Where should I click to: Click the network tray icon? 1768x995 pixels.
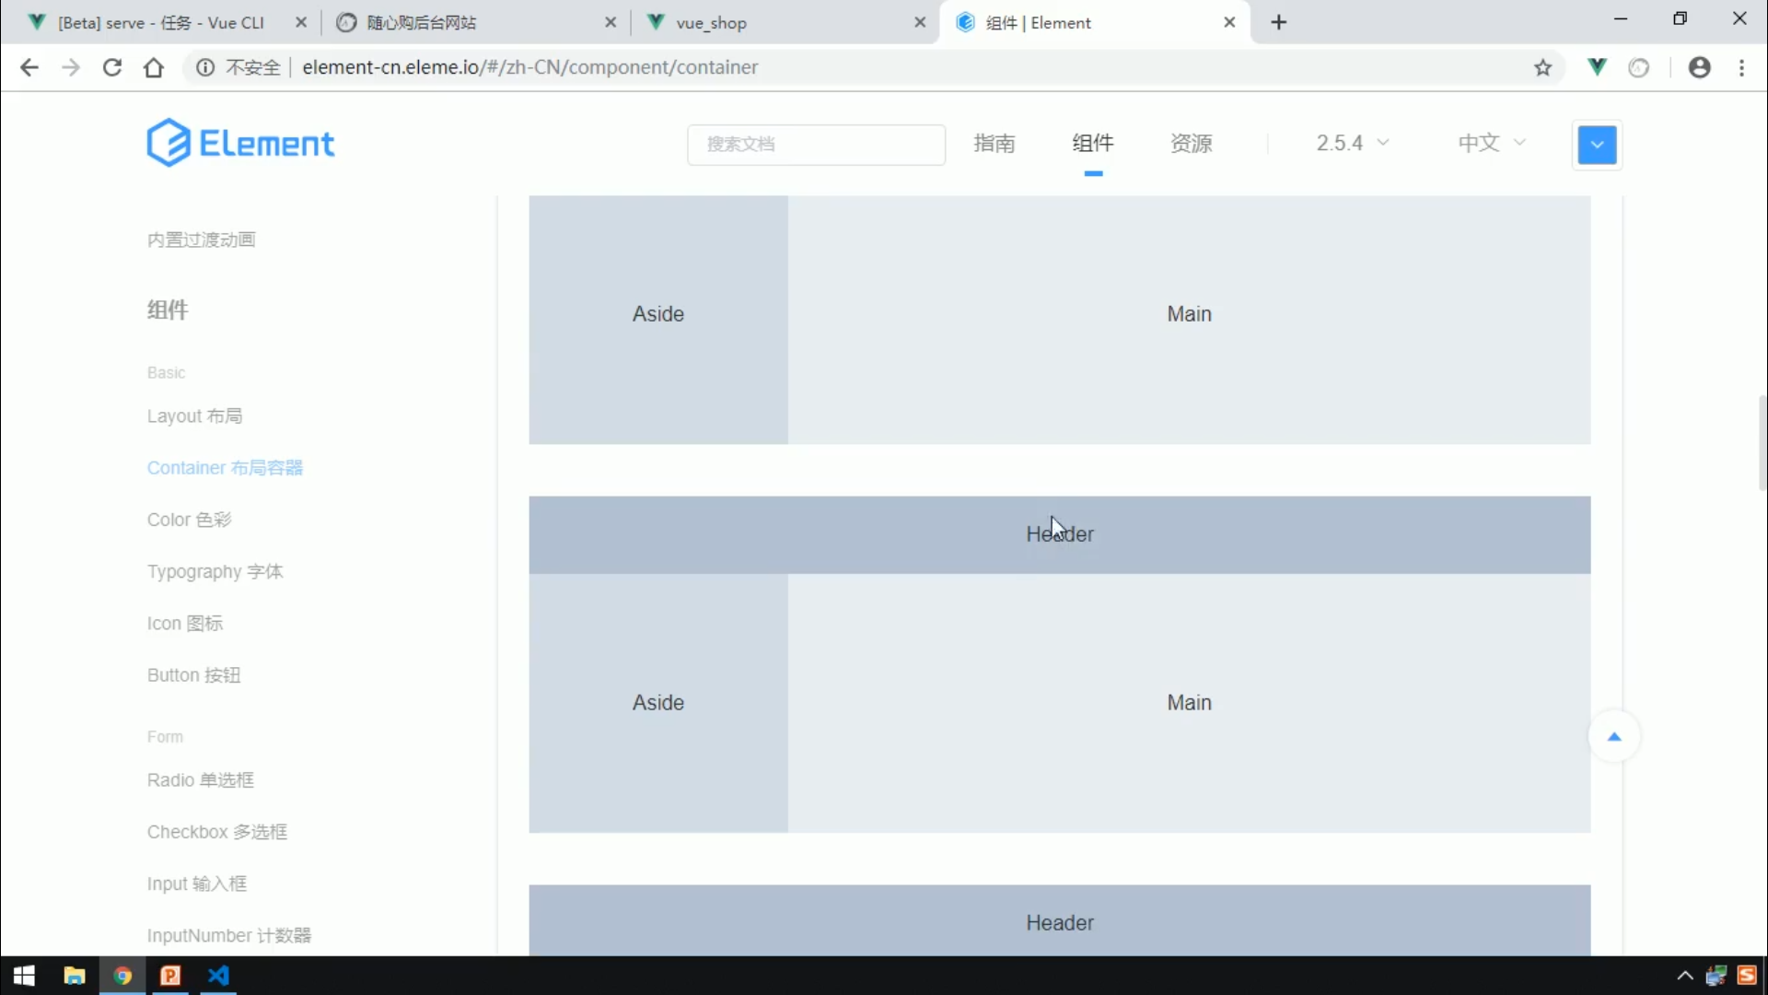tap(1716, 976)
